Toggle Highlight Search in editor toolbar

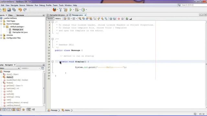coord(91,19)
